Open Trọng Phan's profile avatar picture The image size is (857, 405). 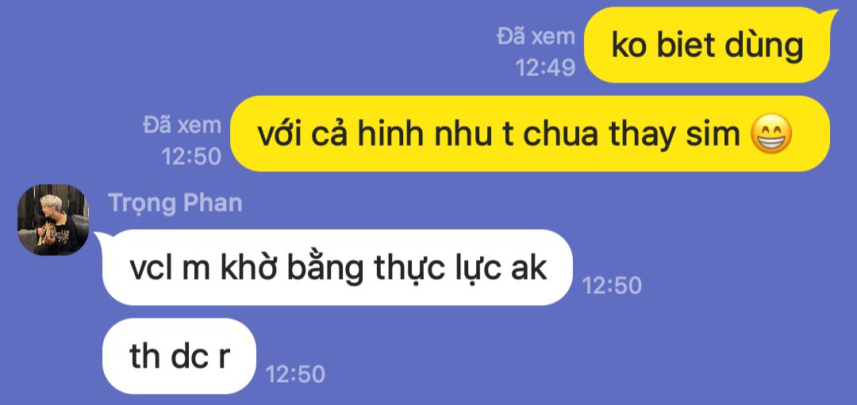click(53, 220)
